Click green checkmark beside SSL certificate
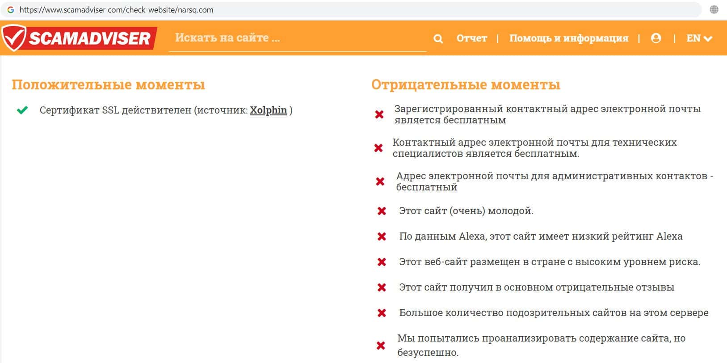The image size is (727, 363). point(22,110)
